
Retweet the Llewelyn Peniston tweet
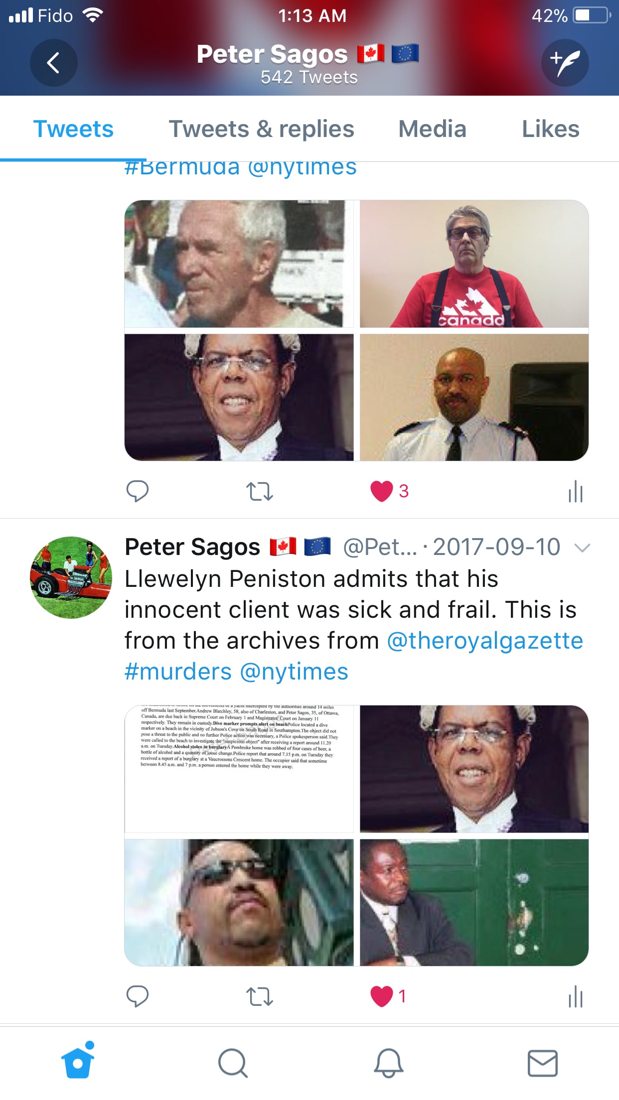pos(260,996)
